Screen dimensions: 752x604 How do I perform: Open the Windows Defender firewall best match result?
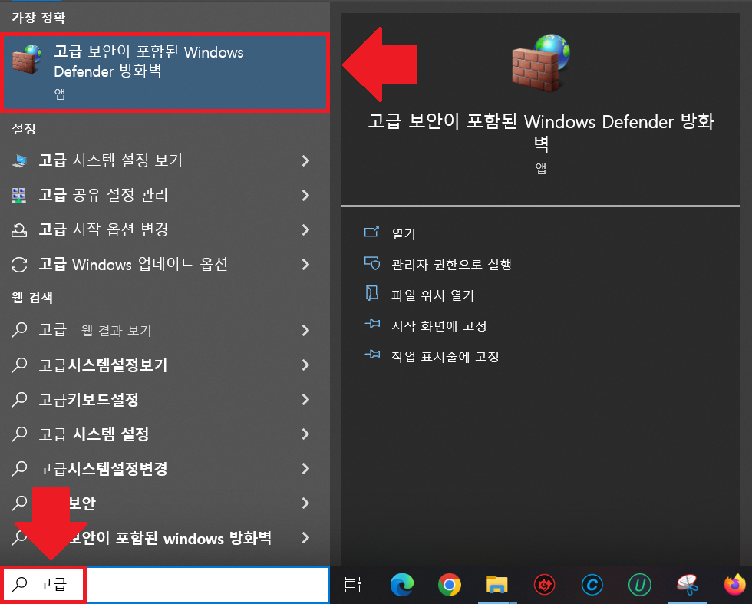click(x=164, y=72)
